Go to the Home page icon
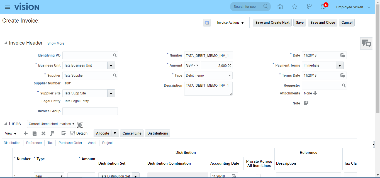The height and width of the screenshot is (178, 380). [x=280, y=7]
